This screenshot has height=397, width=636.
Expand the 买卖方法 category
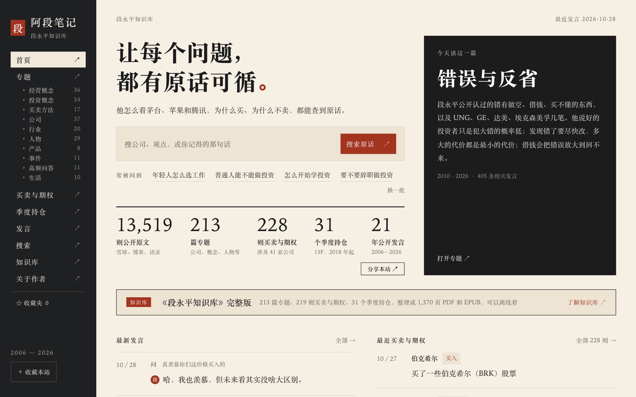pos(51,110)
